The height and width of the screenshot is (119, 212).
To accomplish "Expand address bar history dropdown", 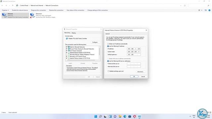I will pos(181,6).
